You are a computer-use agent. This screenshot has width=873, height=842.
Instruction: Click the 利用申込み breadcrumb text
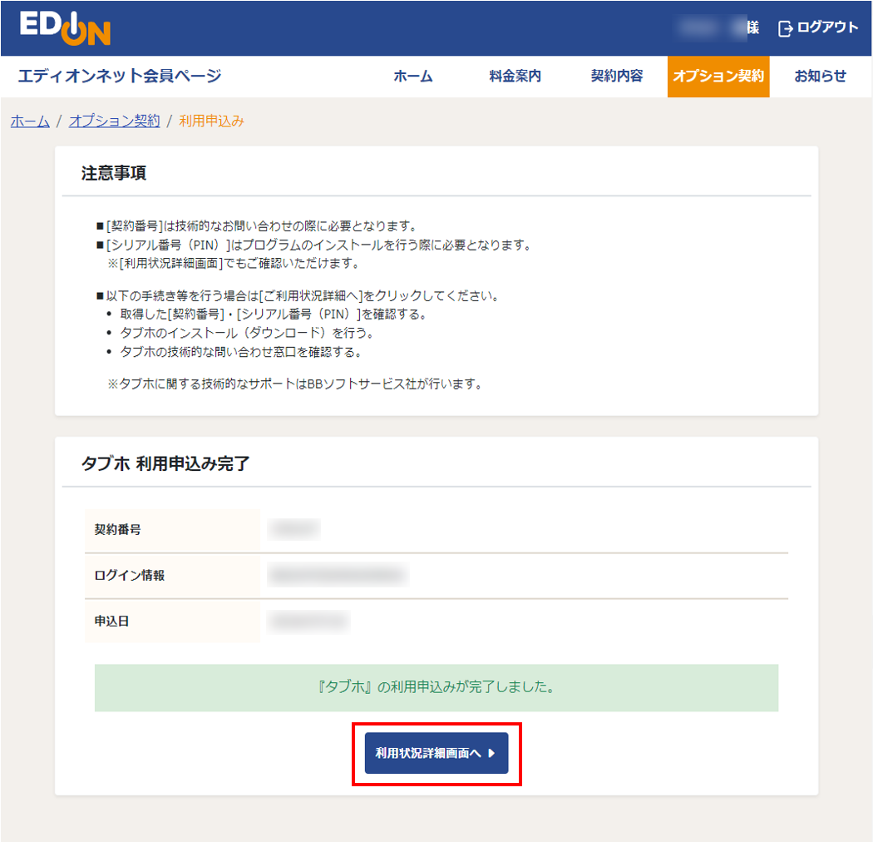(211, 121)
